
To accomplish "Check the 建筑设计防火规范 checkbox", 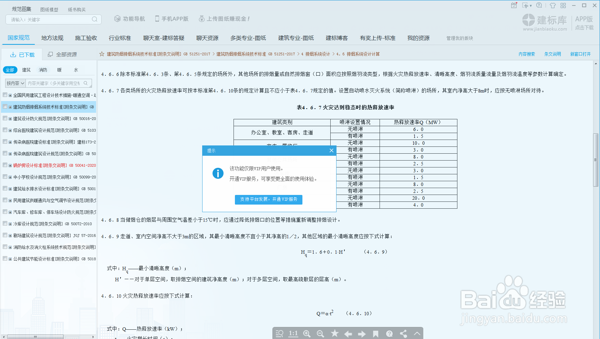I will [x=5, y=118].
